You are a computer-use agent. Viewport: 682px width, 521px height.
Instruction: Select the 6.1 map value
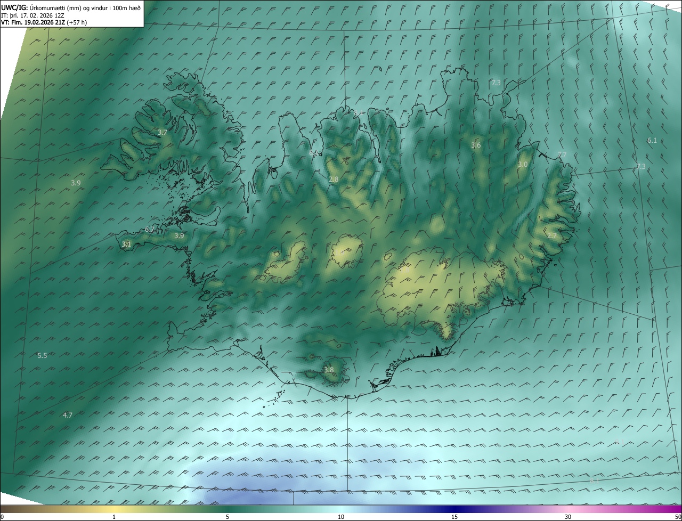[652, 140]
